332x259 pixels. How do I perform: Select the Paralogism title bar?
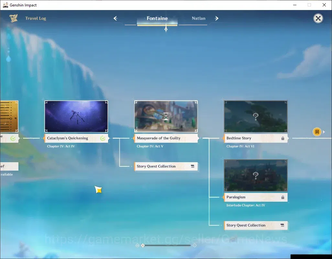pyautogui.click(x=256, y=197)
